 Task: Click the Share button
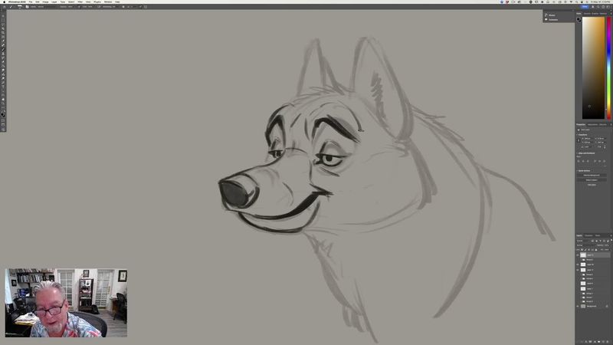(x=585, y=7)
